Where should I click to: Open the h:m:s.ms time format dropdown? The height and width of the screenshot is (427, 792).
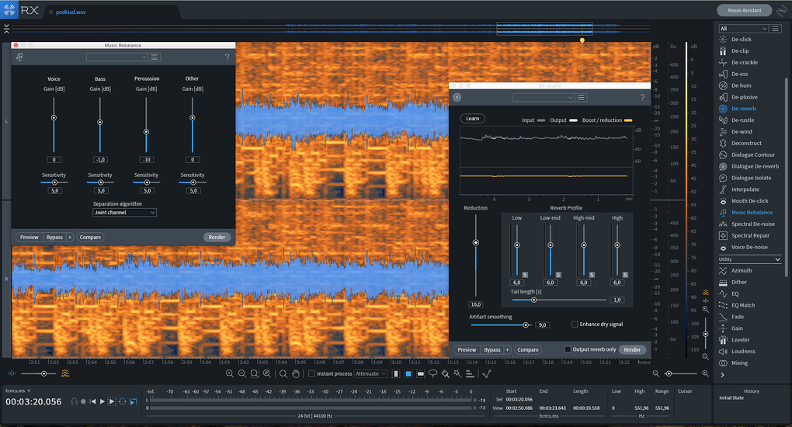(x=18, y=391)
